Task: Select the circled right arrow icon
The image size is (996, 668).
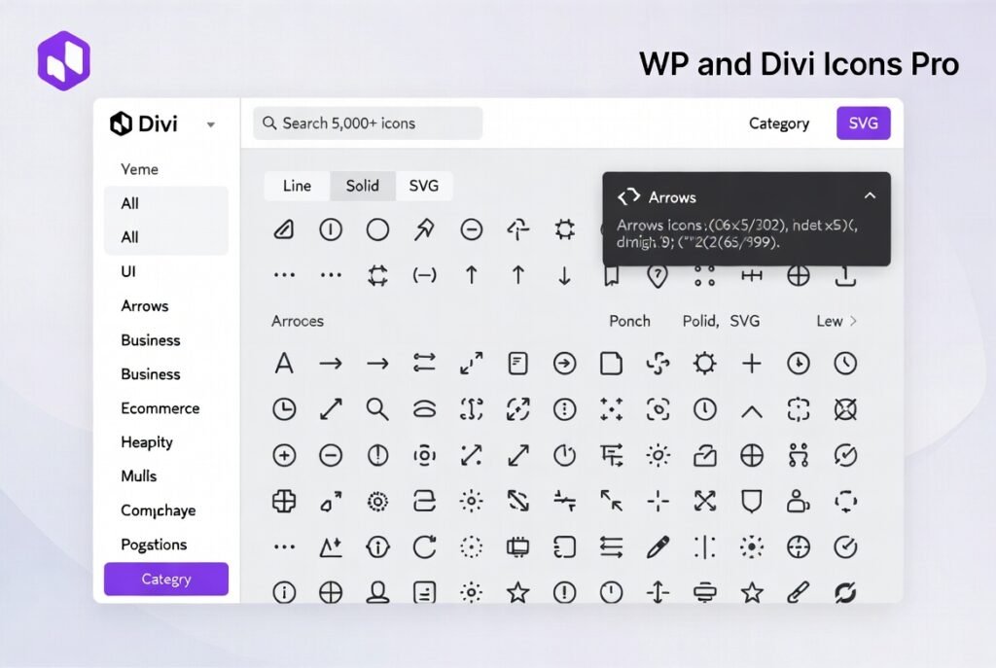Action: (x=564, y=364)
